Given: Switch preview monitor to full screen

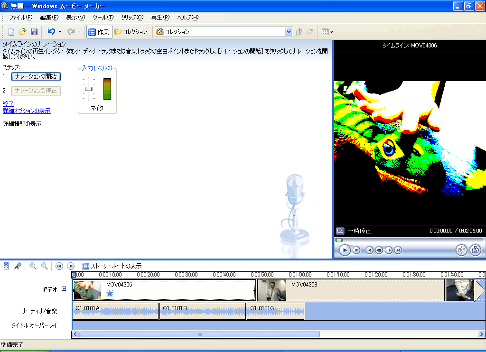Looking at the screenshot, I should point(340,231).
